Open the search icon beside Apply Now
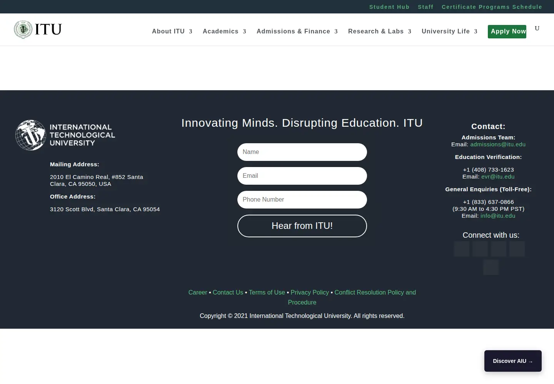 point(537,28)
